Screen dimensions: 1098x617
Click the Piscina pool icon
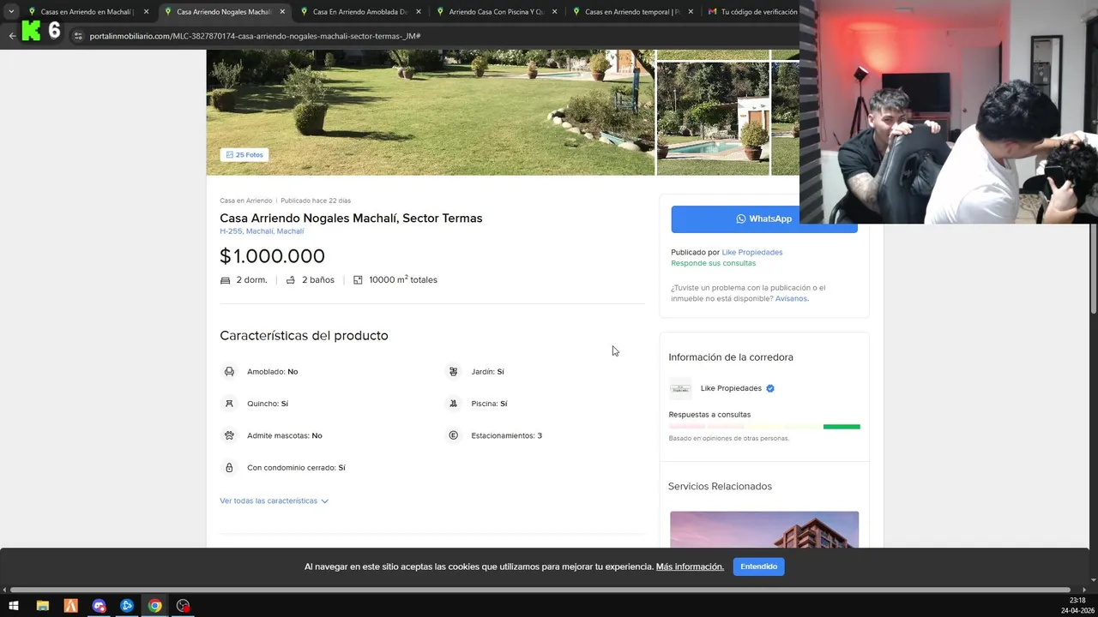[453, 404]
